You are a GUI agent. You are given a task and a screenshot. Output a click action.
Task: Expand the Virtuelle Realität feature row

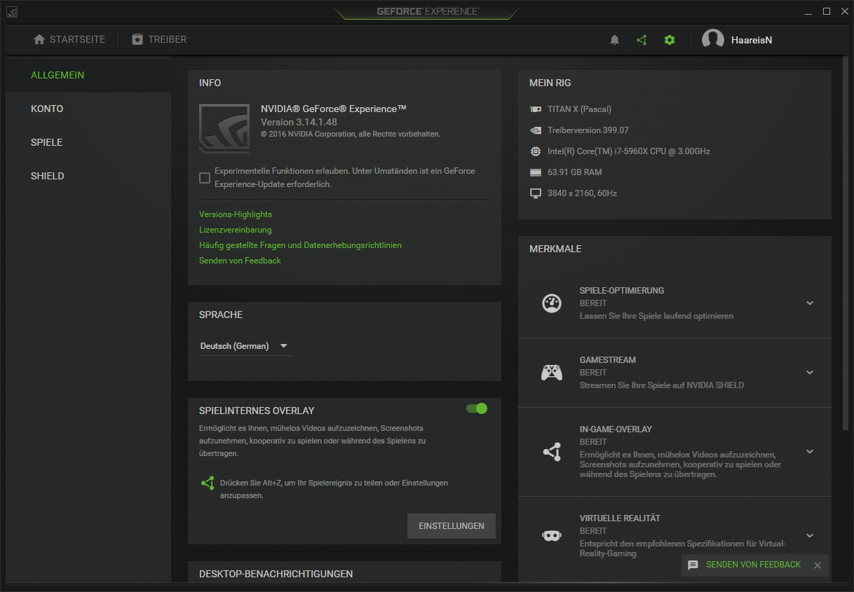tap(810, 536)
